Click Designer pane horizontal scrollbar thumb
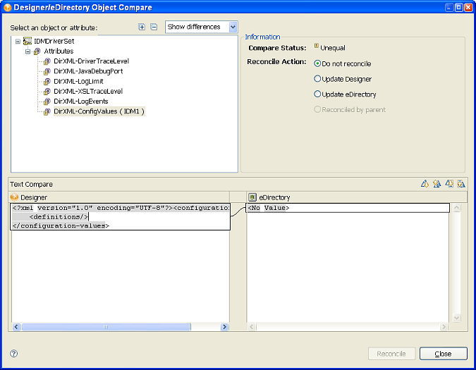The width and height of the screenshot is (476, 370). coord(106,326)
